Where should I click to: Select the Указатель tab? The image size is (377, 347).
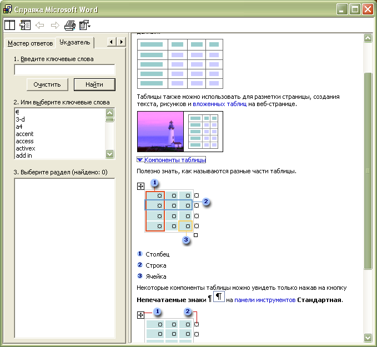(75, 42)
